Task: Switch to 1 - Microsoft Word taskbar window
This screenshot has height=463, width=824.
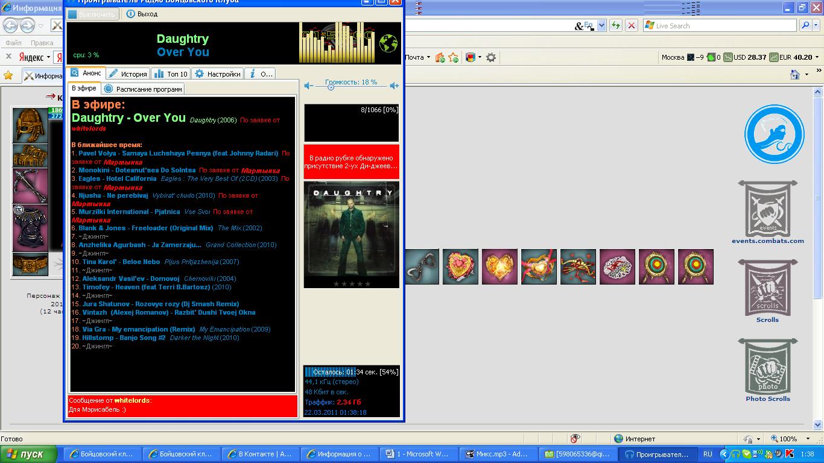Action: click(419, 454)
